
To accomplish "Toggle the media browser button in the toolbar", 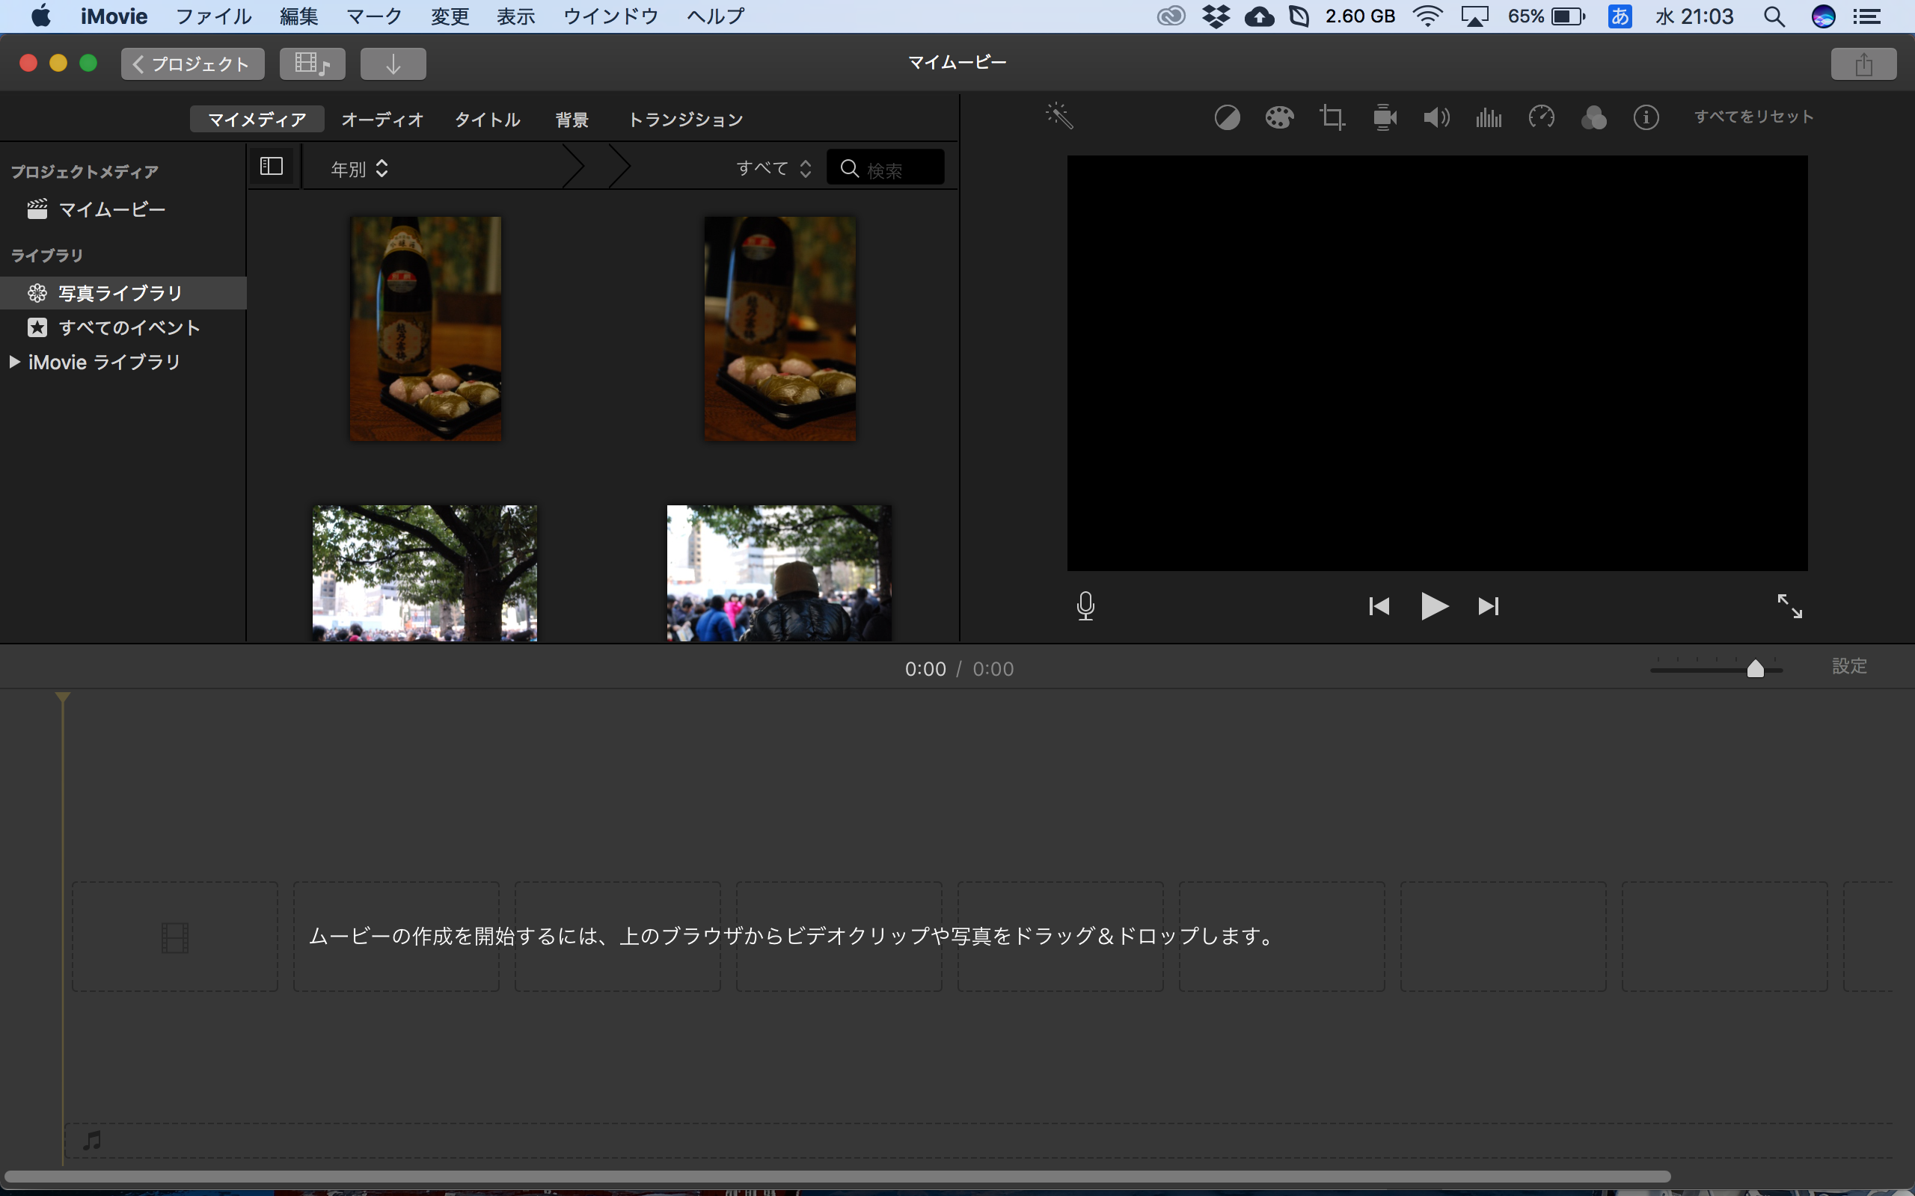I will coord(313,64).
